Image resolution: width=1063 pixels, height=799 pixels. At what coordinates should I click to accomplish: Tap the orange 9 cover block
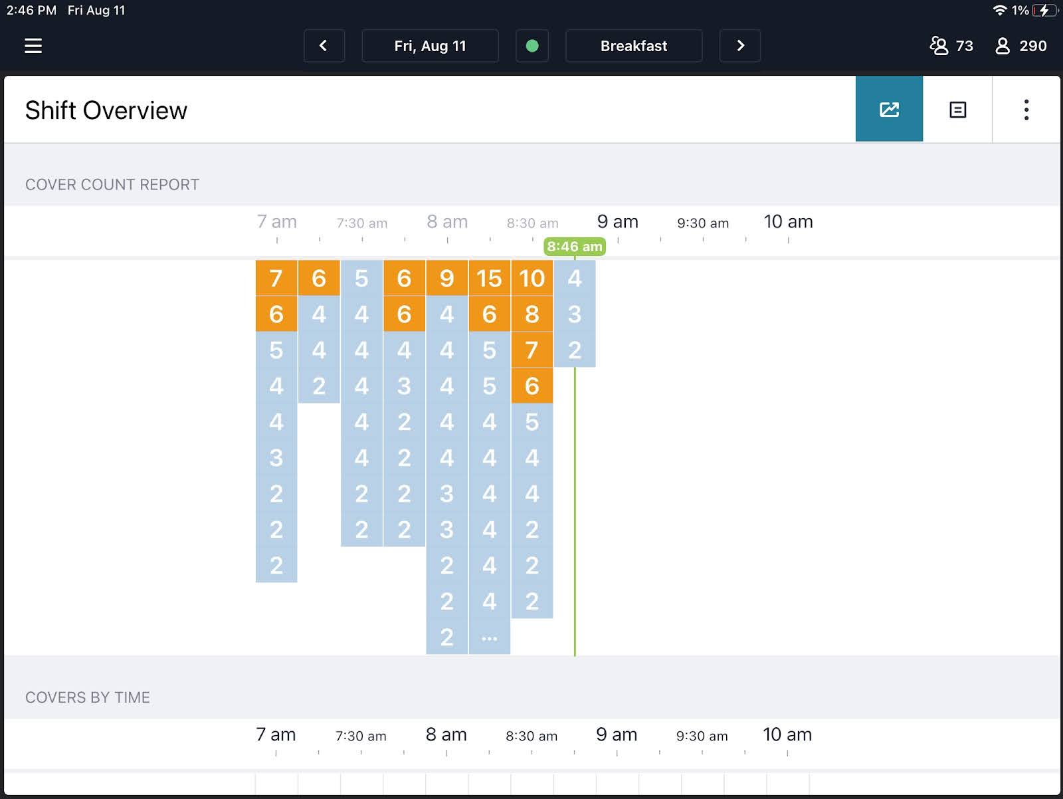pos(447,278)
